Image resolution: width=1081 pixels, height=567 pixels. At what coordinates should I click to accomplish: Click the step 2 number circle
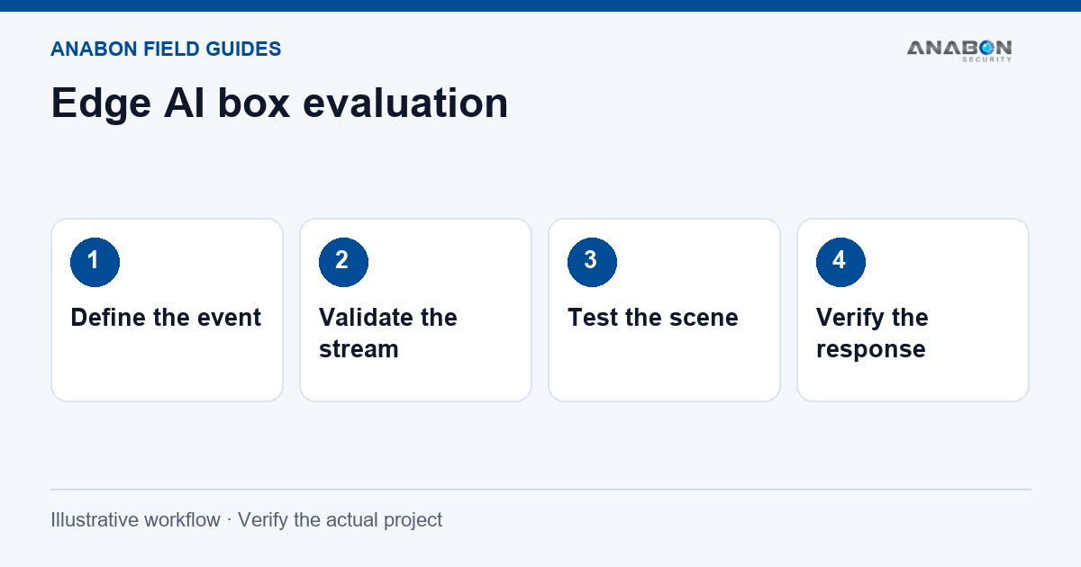point(343,263)
